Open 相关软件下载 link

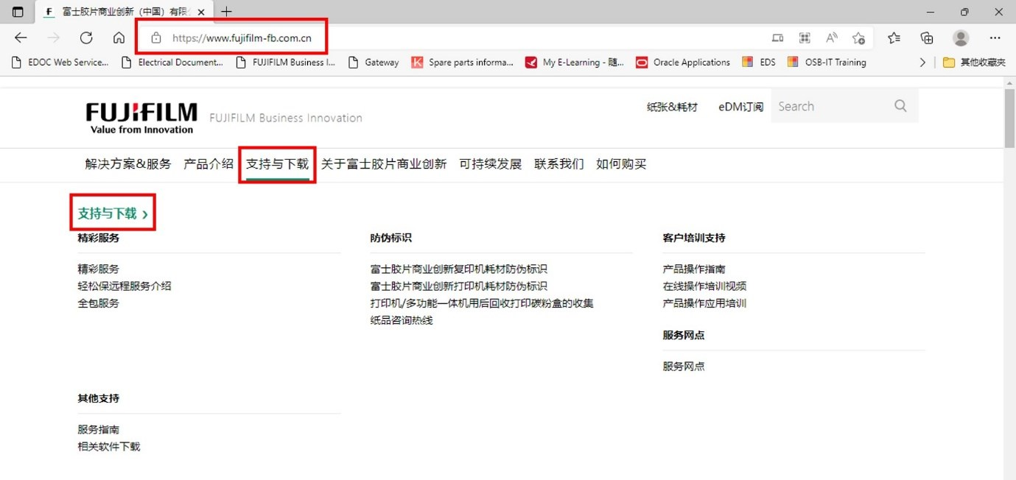point(109,447)
